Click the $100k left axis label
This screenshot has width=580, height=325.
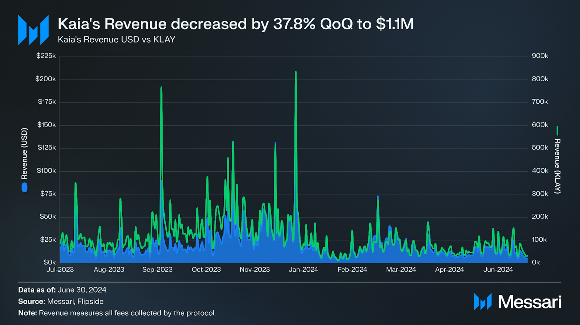[x=46, y=171]
